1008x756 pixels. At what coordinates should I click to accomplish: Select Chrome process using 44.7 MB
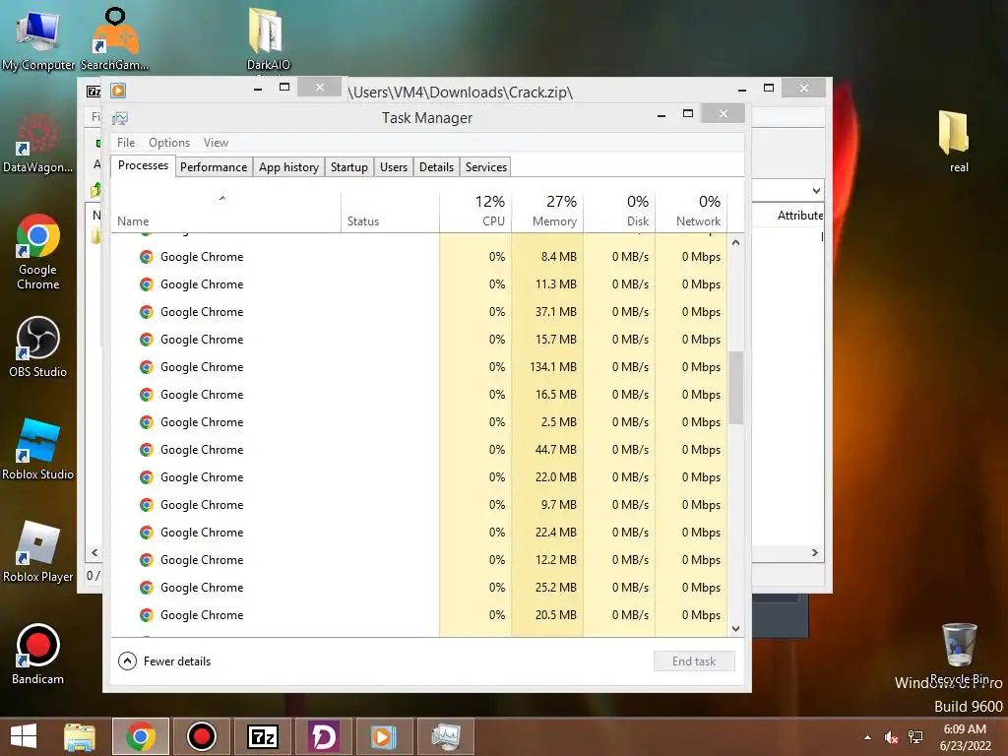(419, 450)
